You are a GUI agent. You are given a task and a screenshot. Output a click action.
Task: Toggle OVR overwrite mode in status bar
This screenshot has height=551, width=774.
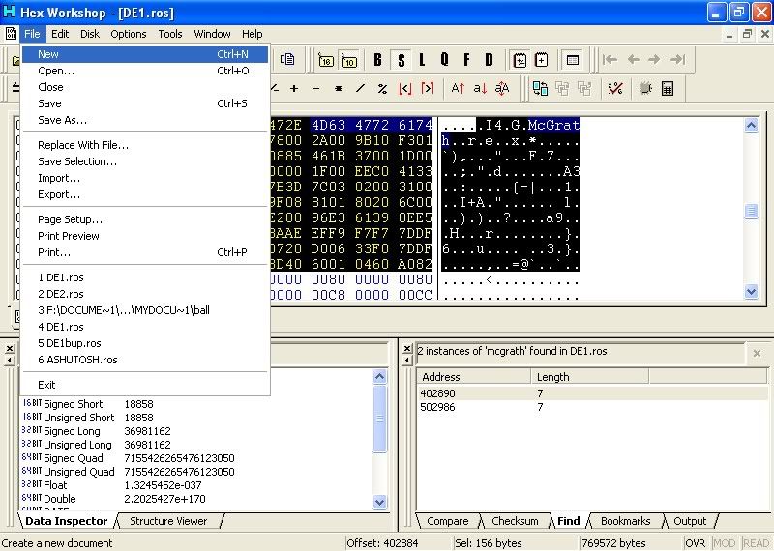tap(695, 543)
